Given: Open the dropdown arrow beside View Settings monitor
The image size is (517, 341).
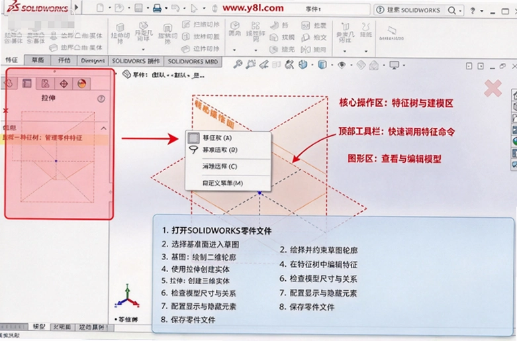Looking at the screenshot, I should (x=404, y=66).
